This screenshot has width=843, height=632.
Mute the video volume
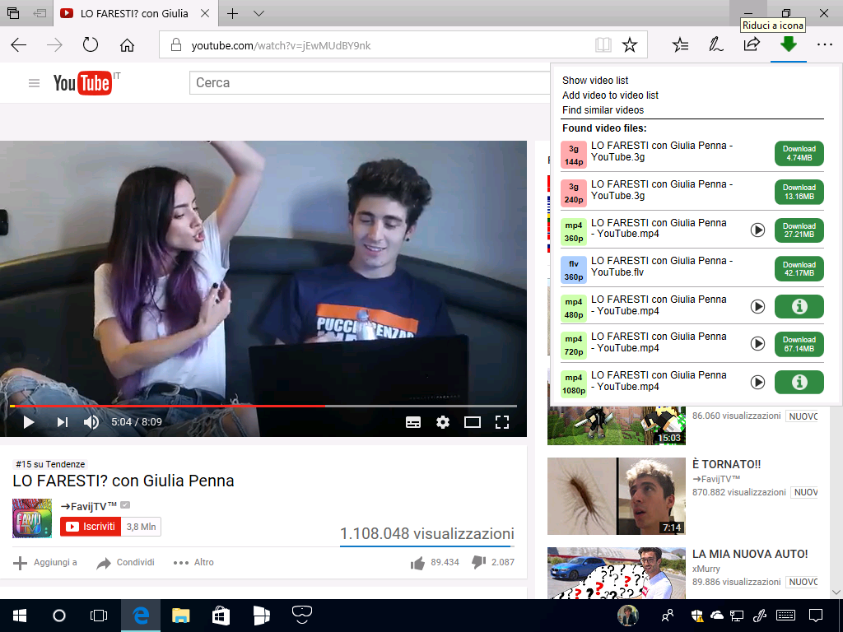tap(91, 422)
